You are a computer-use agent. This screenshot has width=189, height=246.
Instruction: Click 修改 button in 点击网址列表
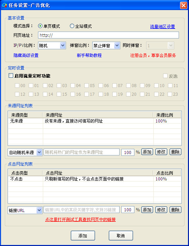[x=161, y=210]
